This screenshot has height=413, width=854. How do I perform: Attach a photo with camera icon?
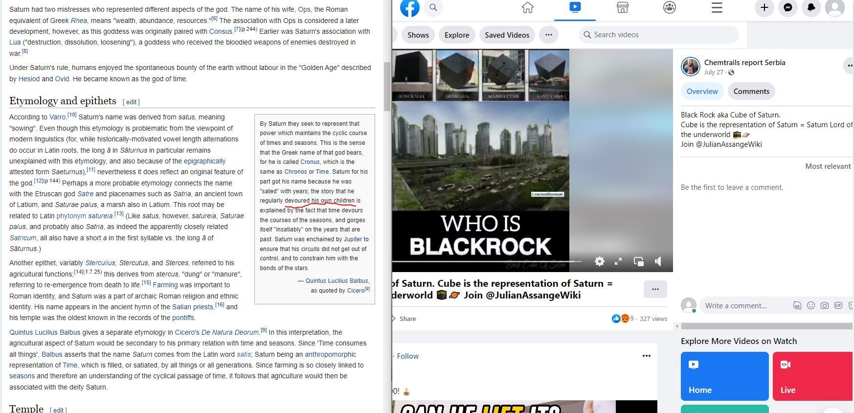825,305
